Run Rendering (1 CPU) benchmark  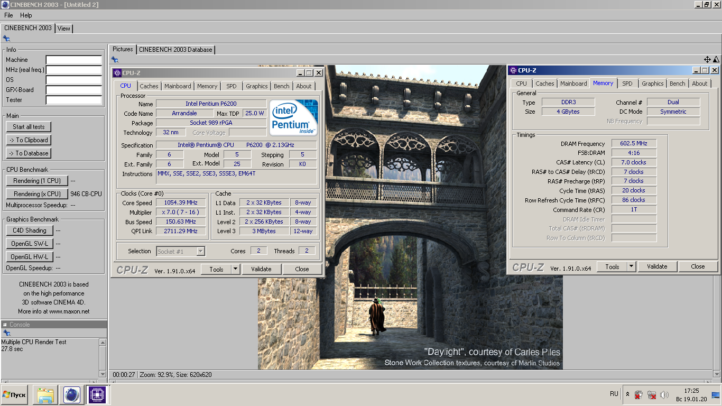pyautogui.click(x=37, y=181)
